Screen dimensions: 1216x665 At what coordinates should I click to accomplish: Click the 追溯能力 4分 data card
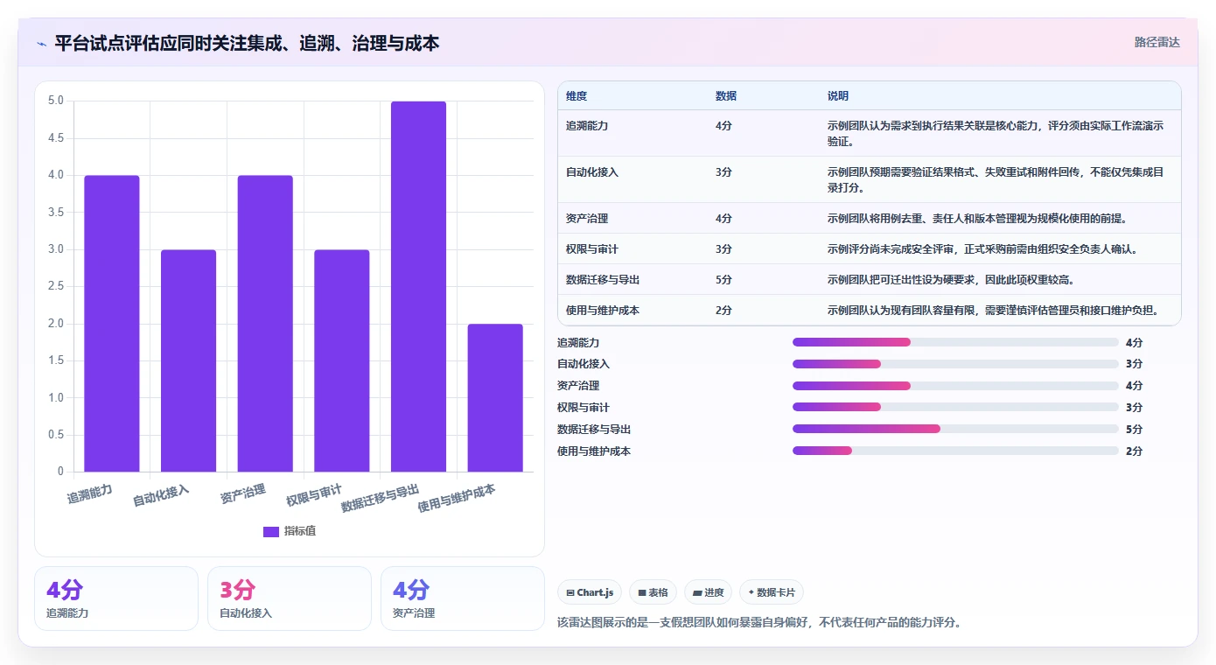116,598
